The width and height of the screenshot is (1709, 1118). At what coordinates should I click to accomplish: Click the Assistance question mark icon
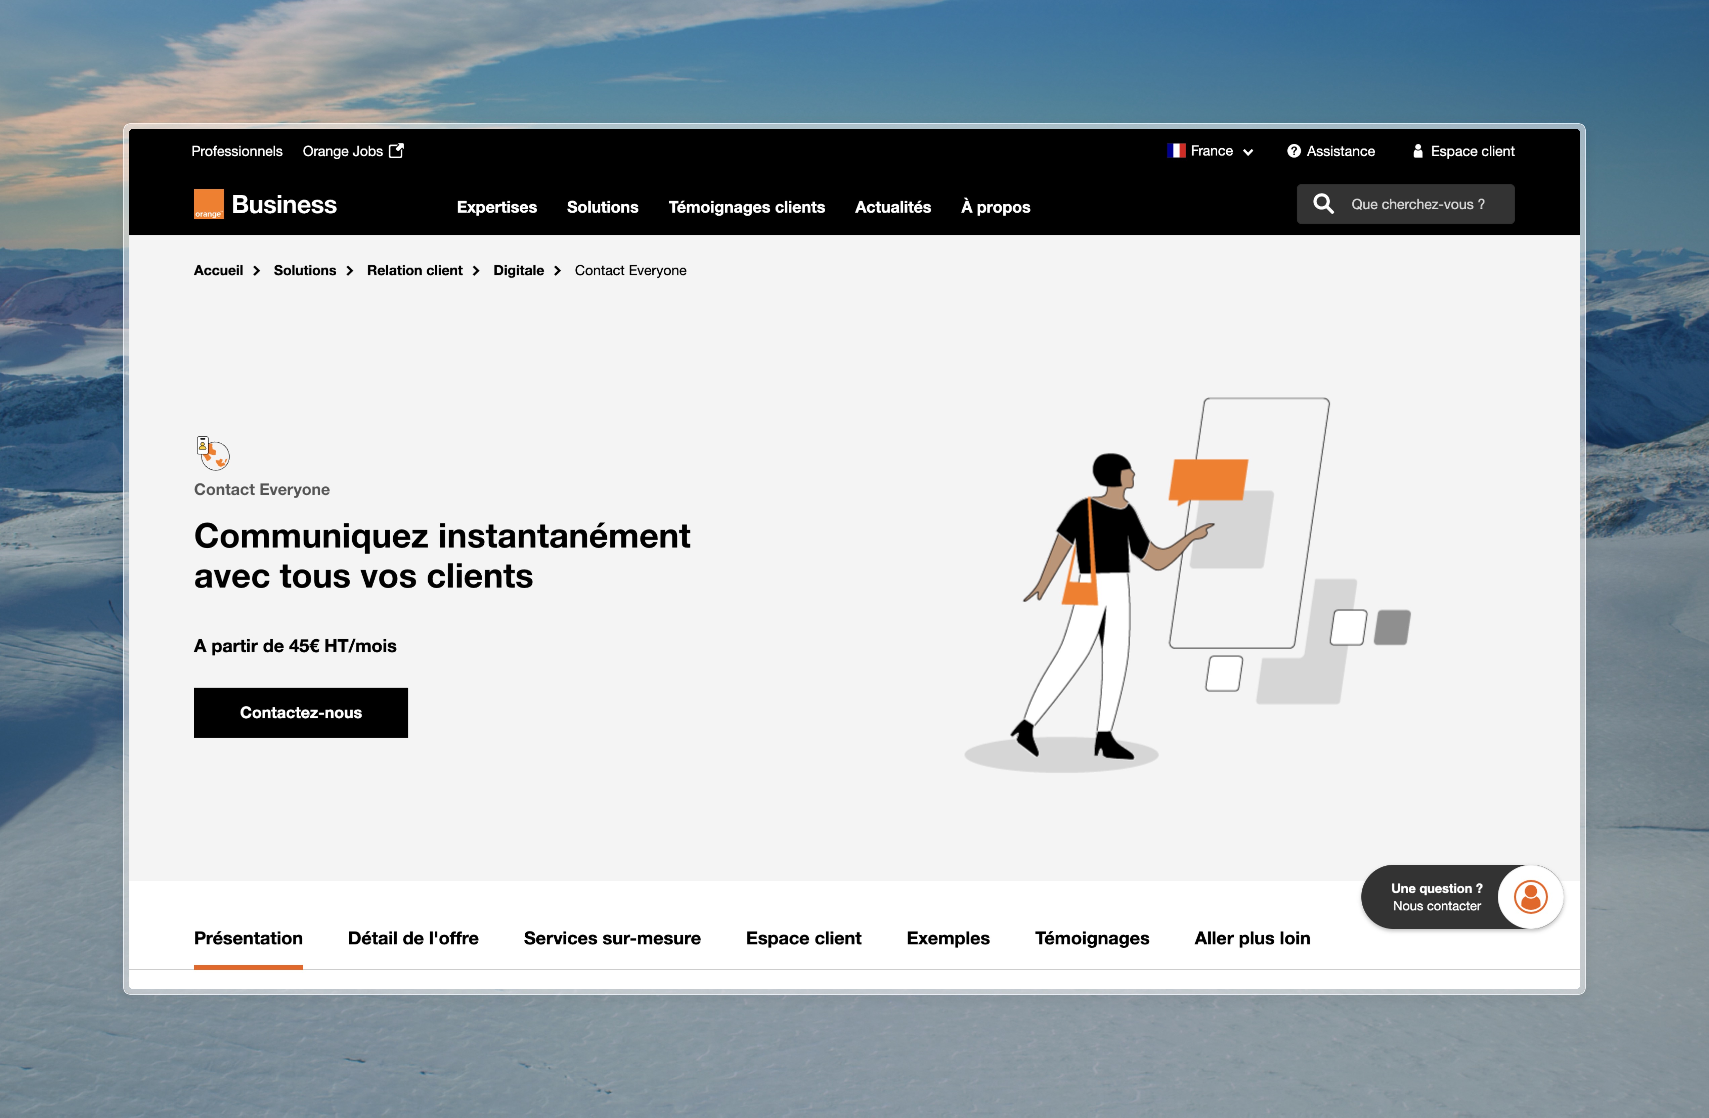(x=1293, y=151)
